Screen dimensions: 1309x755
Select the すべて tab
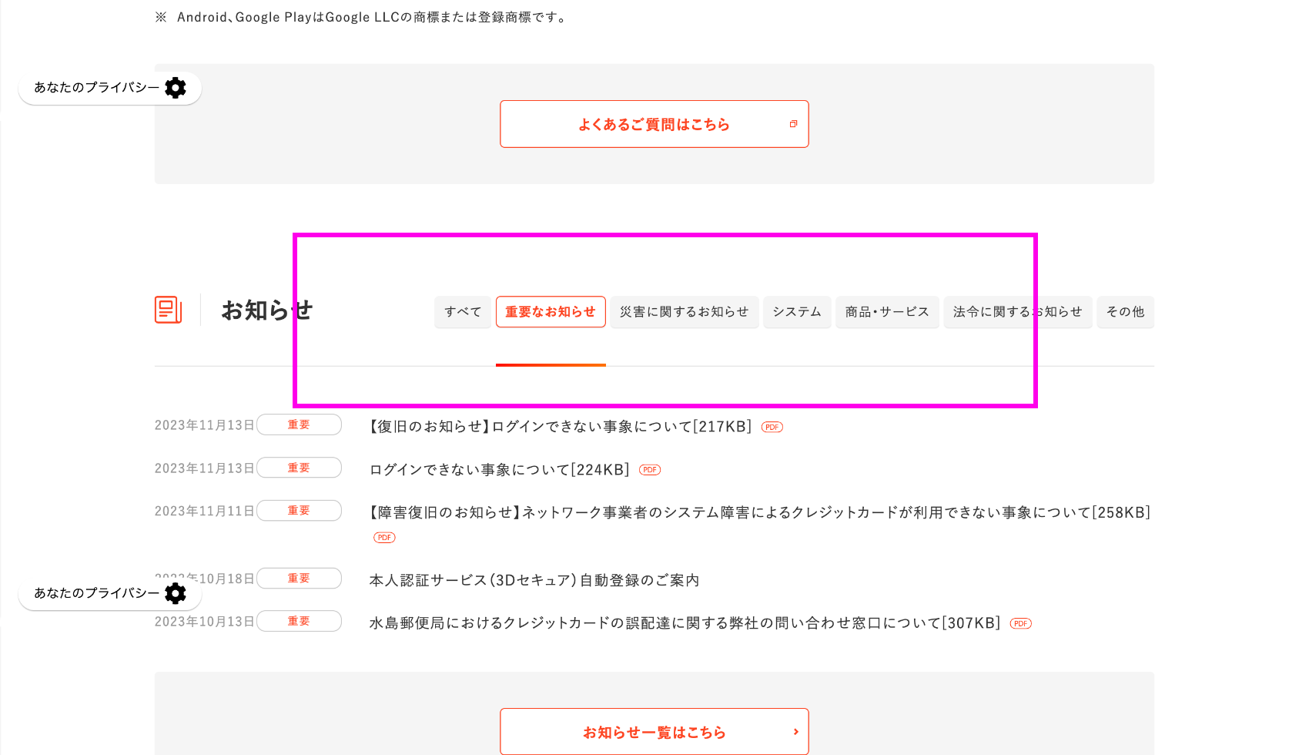tap(463, 312)
